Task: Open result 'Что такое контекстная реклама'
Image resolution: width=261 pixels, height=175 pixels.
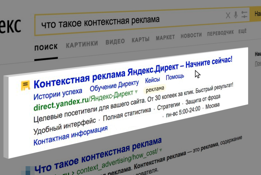Action: [98, 155]
